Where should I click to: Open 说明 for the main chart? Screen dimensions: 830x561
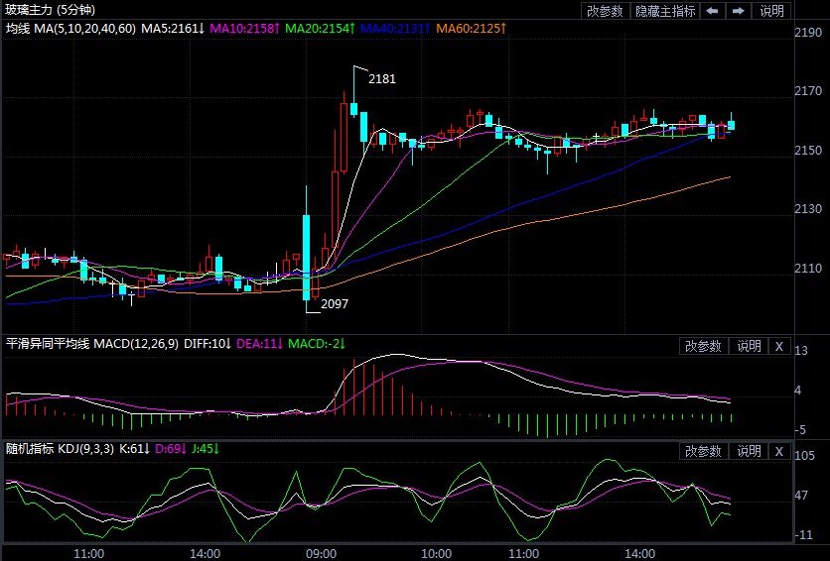click(x=771, y=11)
